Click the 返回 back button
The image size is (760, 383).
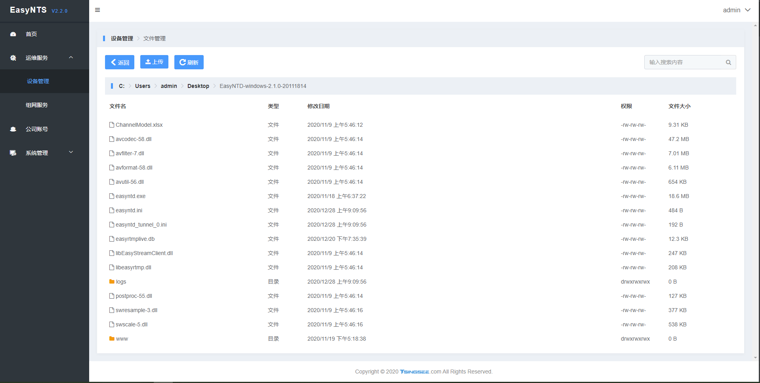pos(120,62)
